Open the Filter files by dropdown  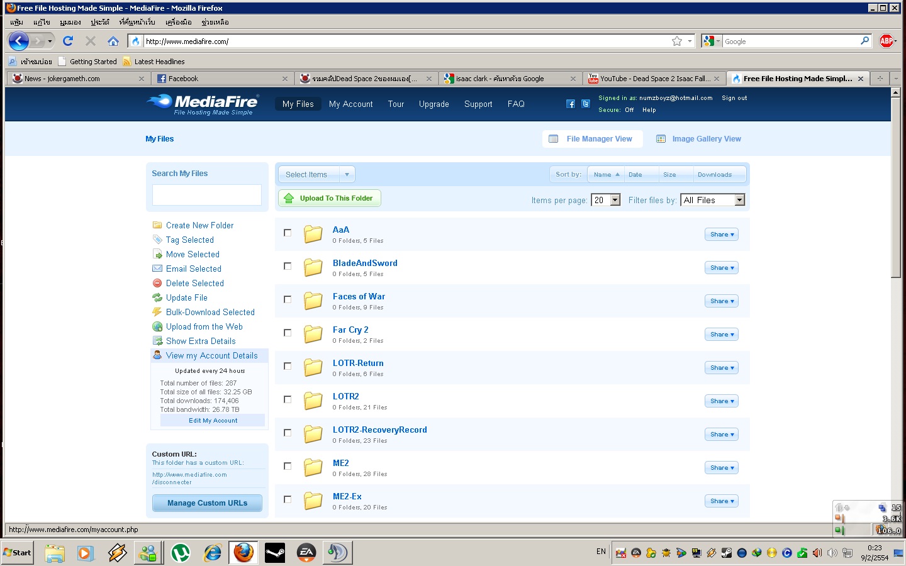tap(713, 200)
